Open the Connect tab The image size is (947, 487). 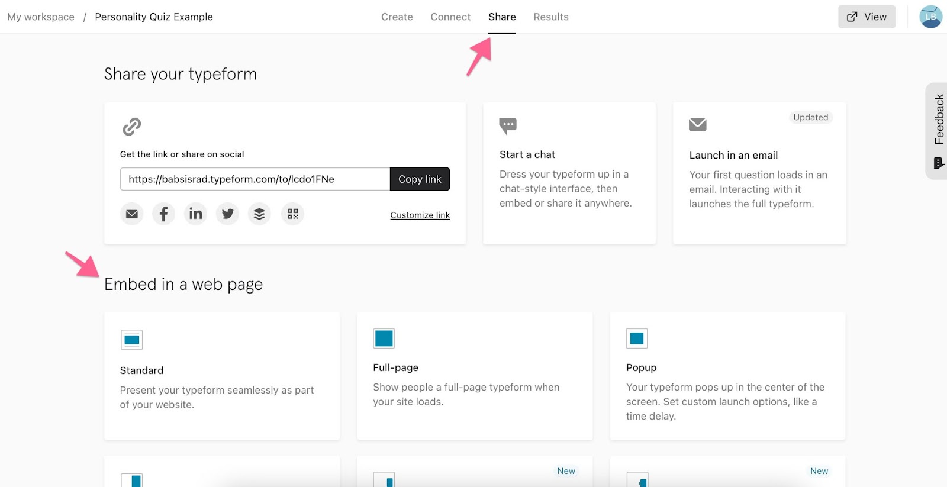(x=450, y=17)
